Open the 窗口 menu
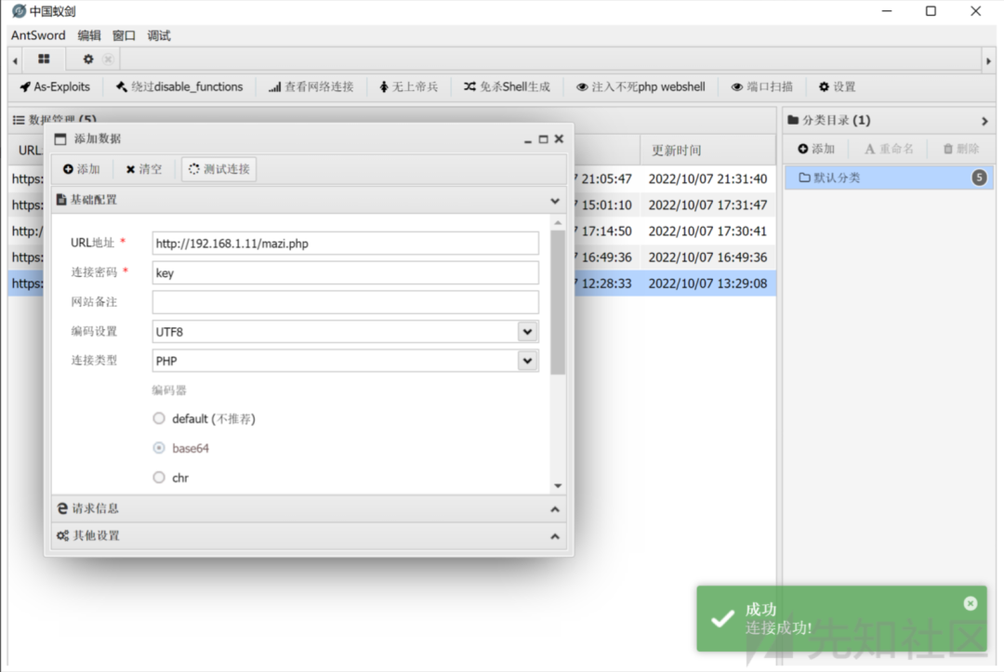The image size is (1004, 672). (125, 35)
